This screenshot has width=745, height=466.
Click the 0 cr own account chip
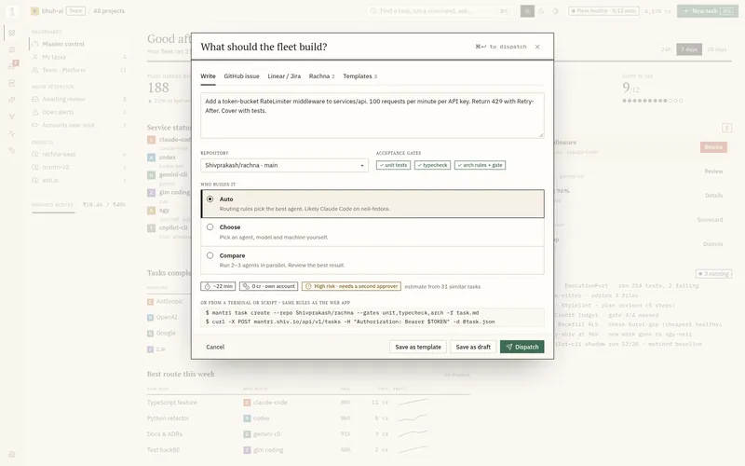click(x=268, y=286)
